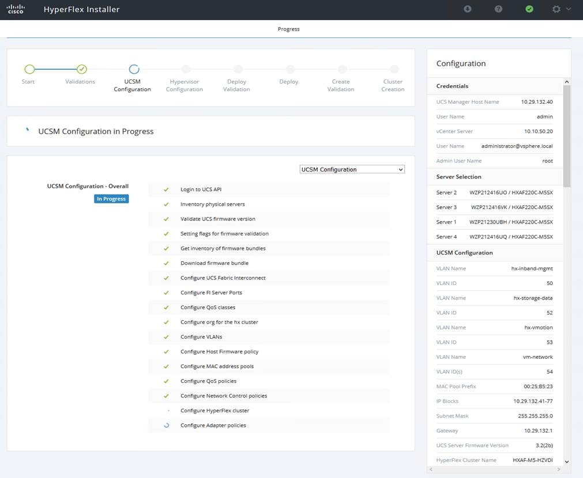
Task: Click spinner for Configure Adapter policies
Action: 167,425
